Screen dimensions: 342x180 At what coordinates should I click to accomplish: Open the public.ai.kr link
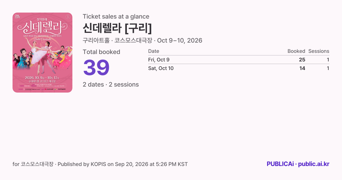point(314,164)
